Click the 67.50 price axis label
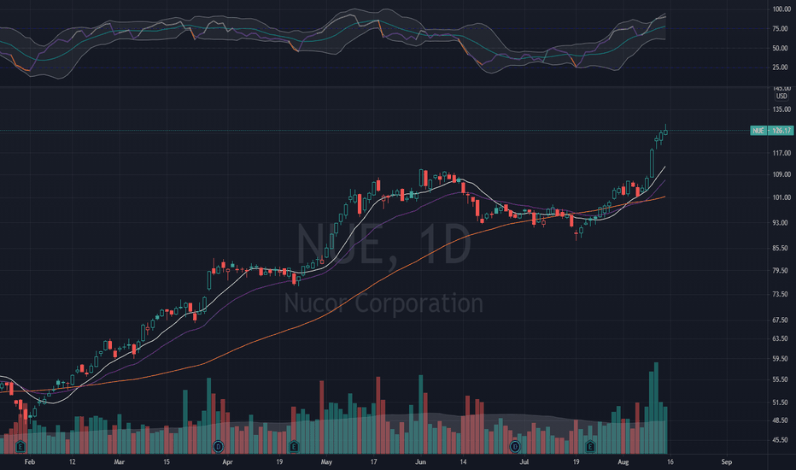The height and width of the screenshot is (470, 796). coord(781,320)
